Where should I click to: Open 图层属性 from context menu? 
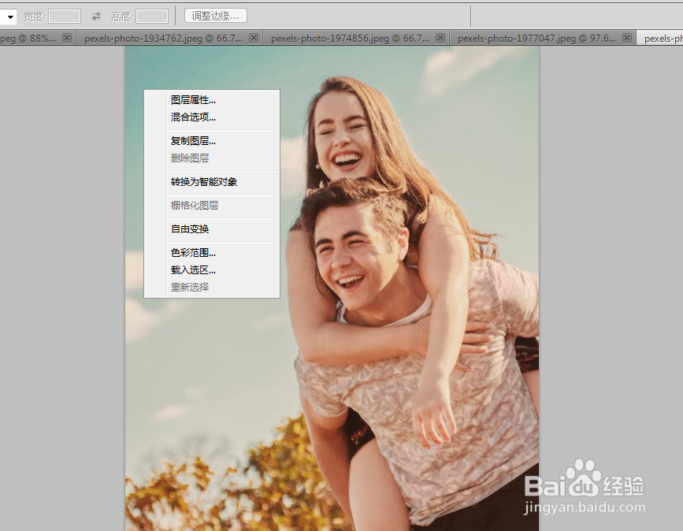pyautogui.click(x=212, y=100)
